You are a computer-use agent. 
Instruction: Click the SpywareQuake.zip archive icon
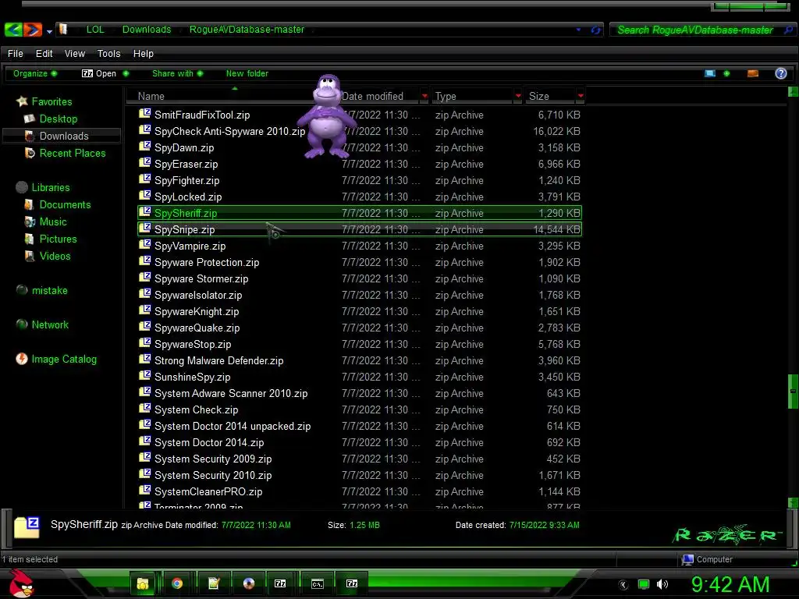click(144, 327)
